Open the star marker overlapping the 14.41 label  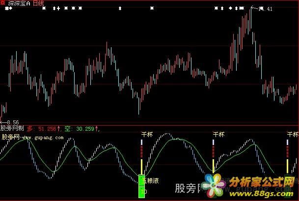(262, 8)
